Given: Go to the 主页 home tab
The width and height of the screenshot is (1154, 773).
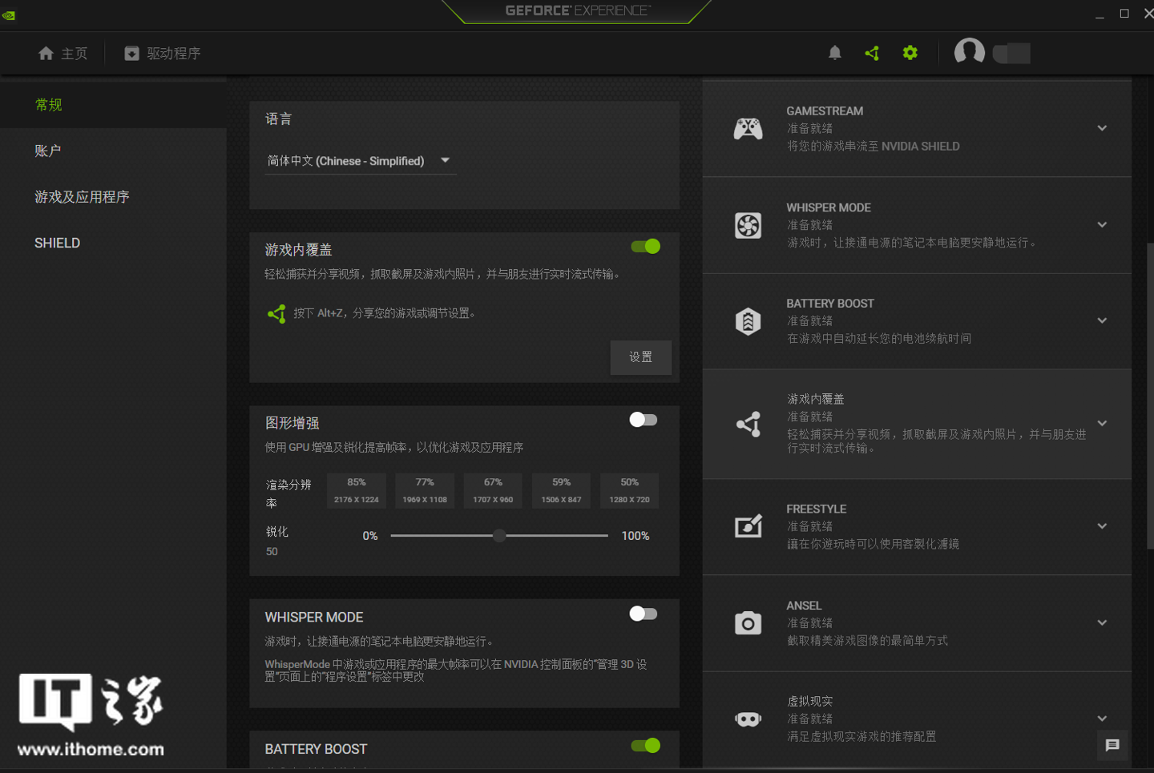Looking at the screenshot, I should 63,53.
